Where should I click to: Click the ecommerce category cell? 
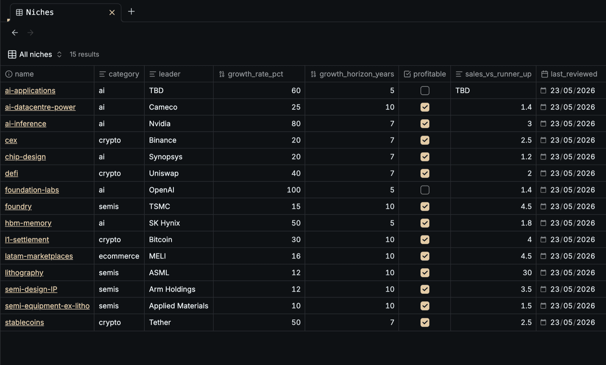tap(119, 256)
